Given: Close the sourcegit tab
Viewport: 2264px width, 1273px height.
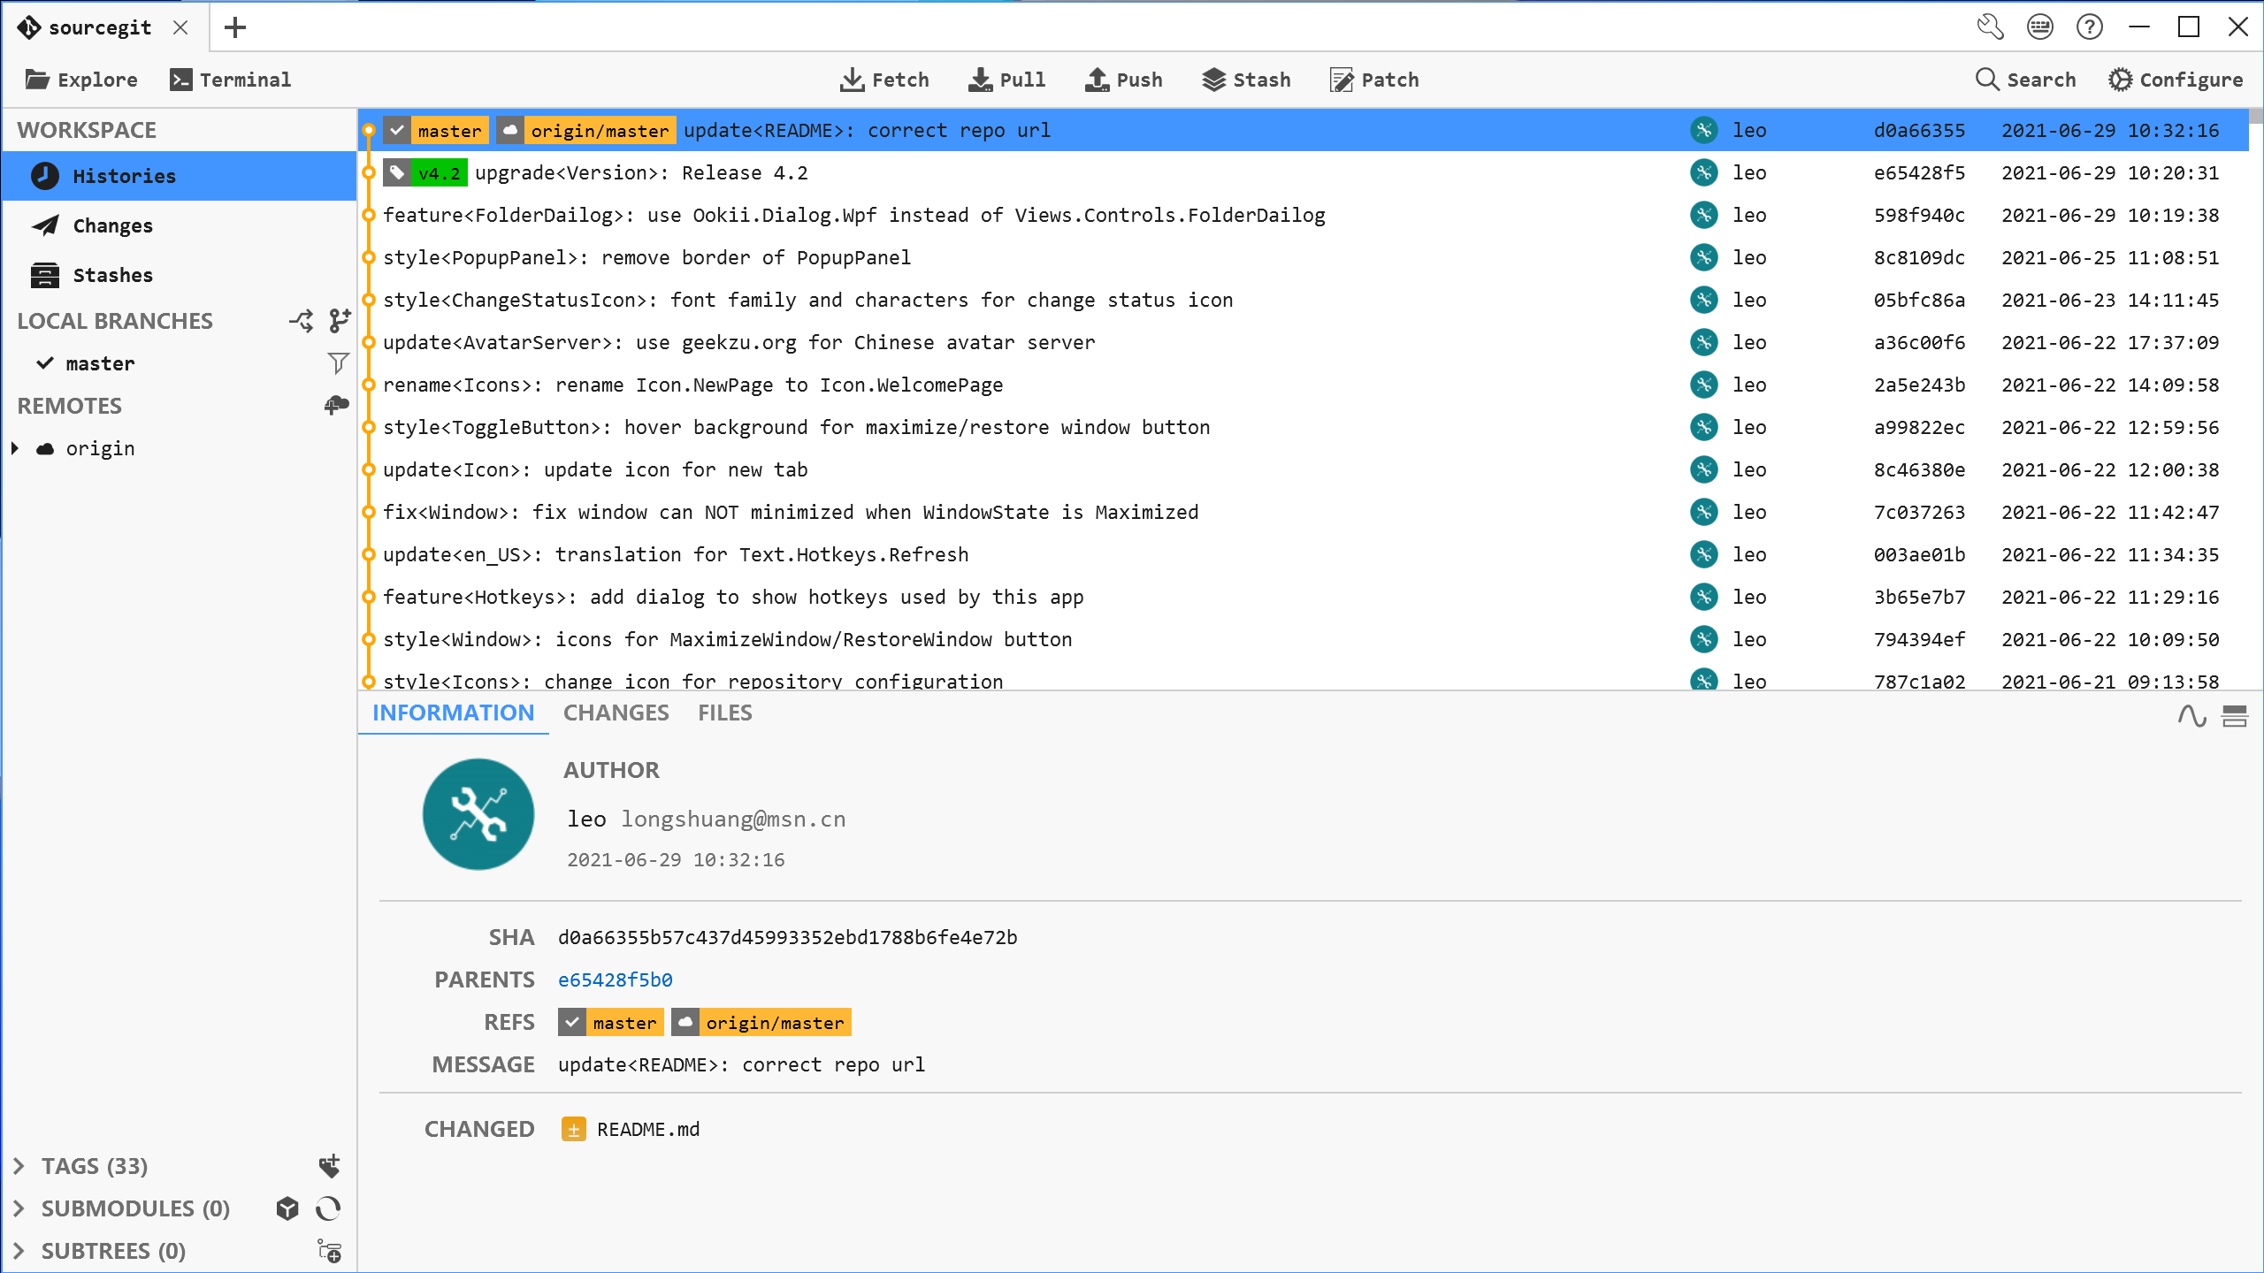Looking at the screenshot, I should pyautogui.click(x=180, y=27).
